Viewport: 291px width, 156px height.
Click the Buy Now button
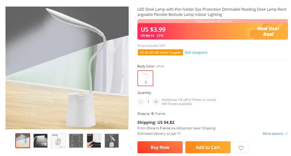point(160,147)
